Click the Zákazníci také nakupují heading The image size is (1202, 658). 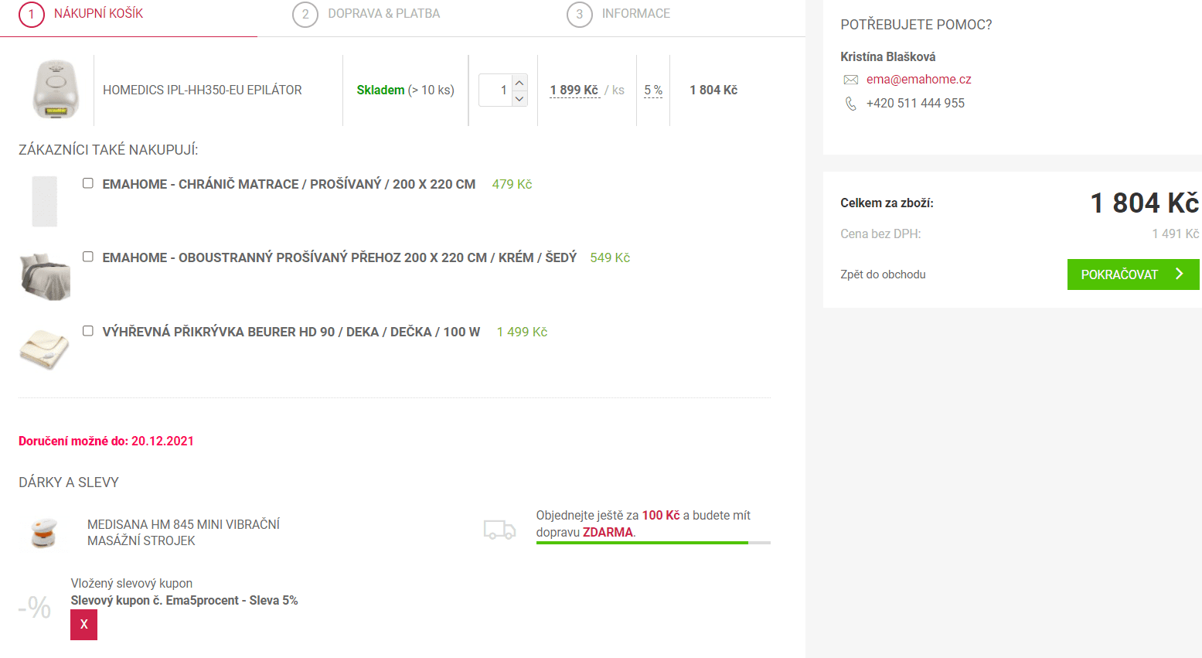(108, 150)
